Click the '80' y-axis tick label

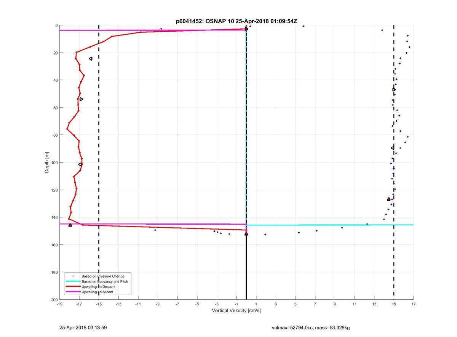[x=55, y=135]
